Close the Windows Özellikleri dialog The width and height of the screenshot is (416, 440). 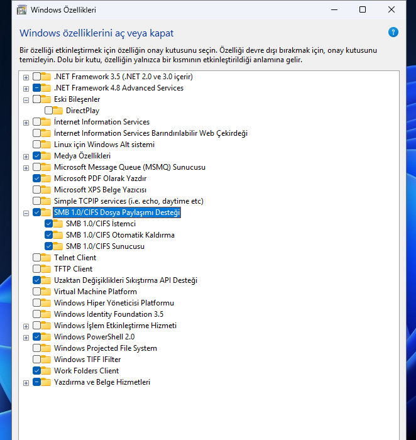coord(391,10)
